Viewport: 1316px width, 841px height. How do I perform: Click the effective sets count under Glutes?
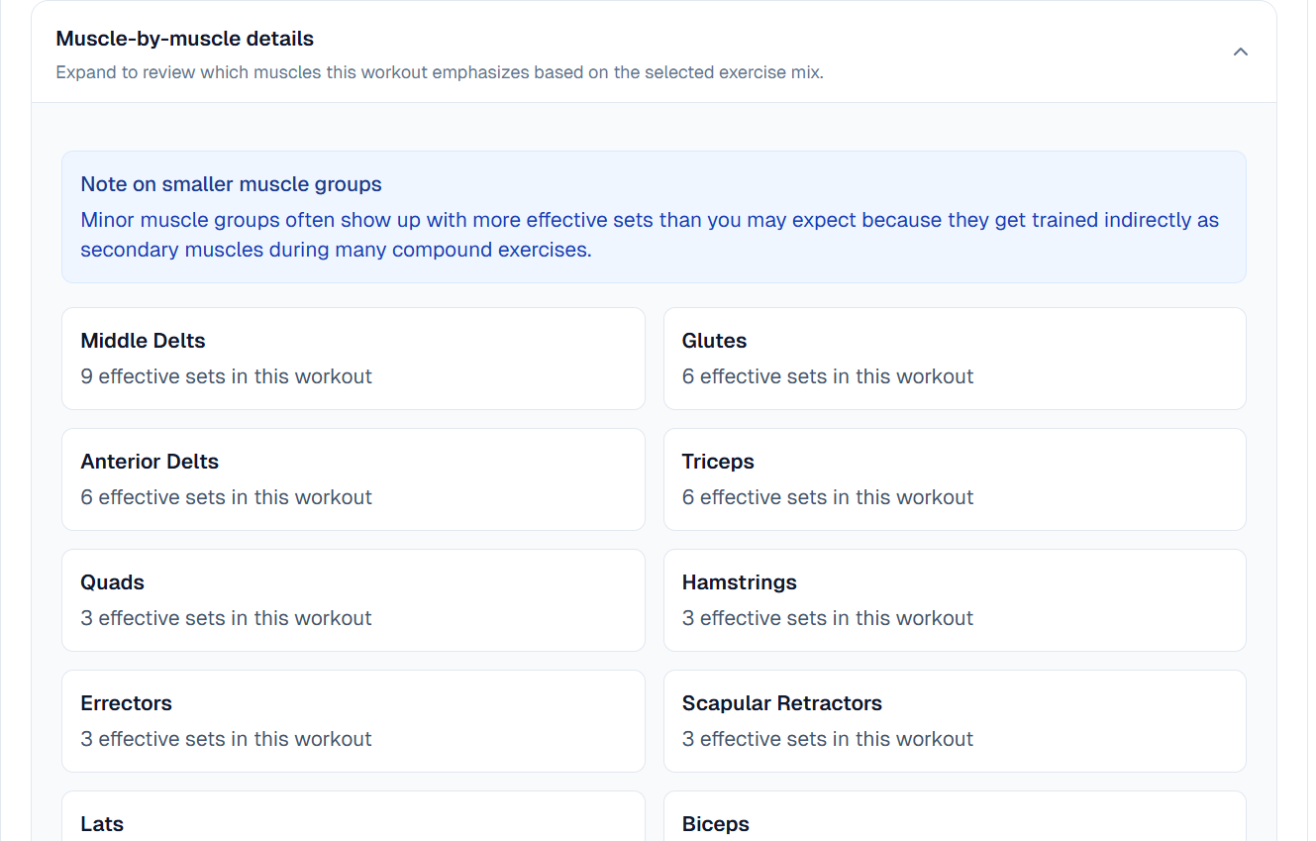[x=827, y=376]
